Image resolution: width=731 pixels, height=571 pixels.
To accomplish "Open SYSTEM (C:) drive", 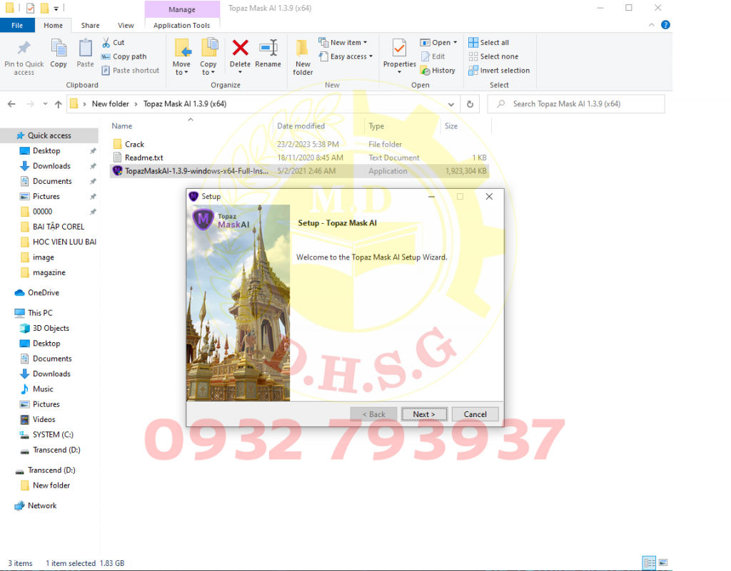I will pyautogui.click(x=53, y=435).
